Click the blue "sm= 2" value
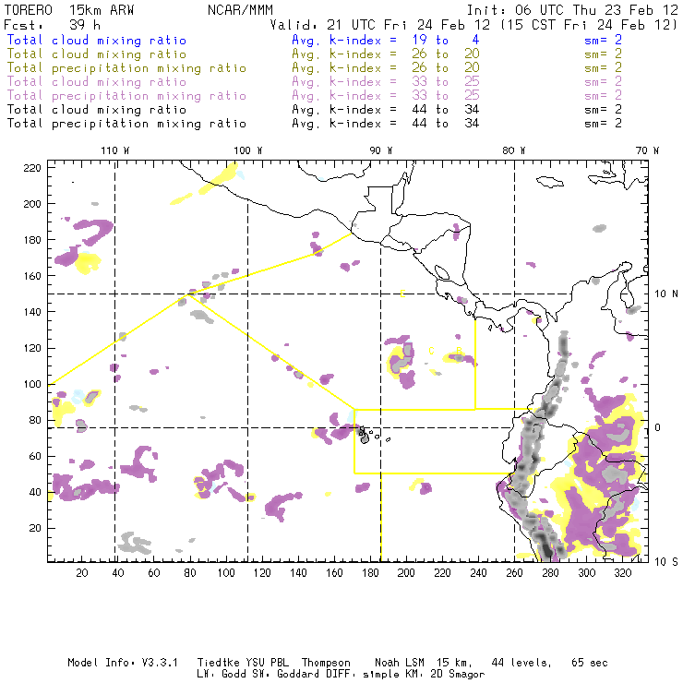This screenshot has width=683, height=683. tap(604, 40)
